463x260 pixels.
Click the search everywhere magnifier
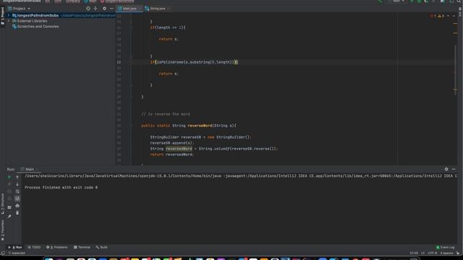[x=459, y=1]
